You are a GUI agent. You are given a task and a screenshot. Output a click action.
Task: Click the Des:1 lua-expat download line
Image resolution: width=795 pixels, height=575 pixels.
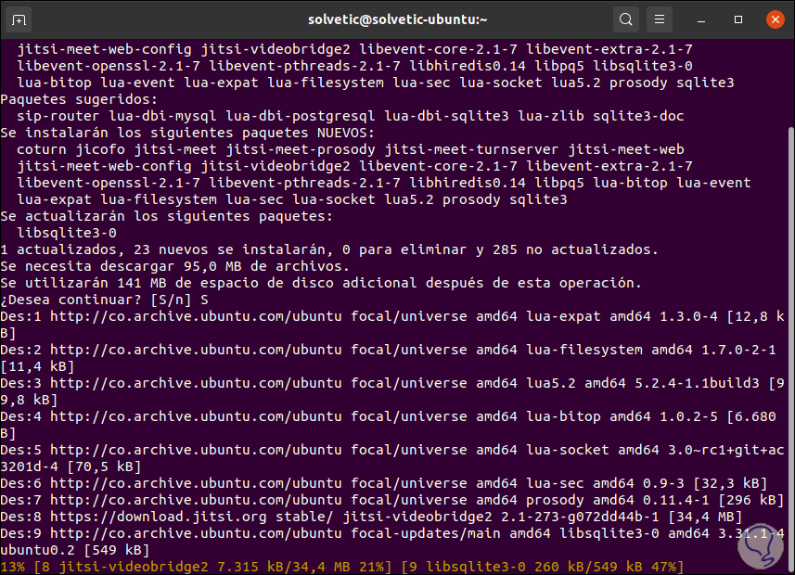392,325
